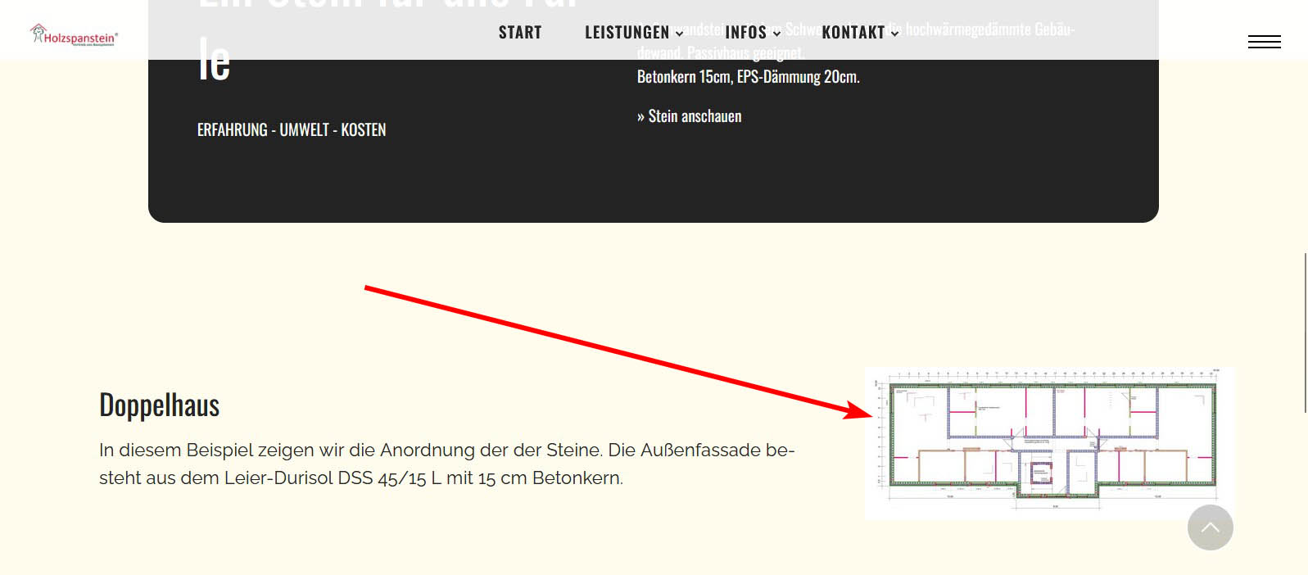Follow the "» Stein anschauen" link
This screenshot has width=1308, height=575.
[x=689, y=116]
